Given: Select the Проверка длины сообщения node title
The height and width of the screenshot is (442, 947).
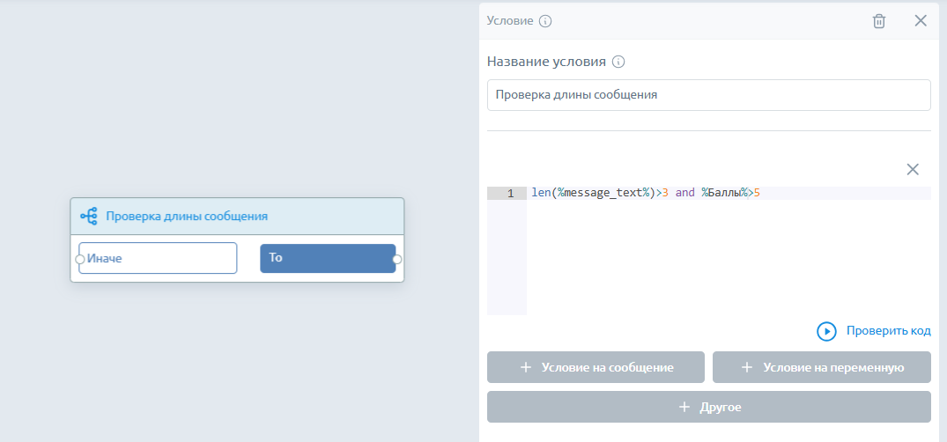Looking at the screenshot, I should tap(187, 216).
